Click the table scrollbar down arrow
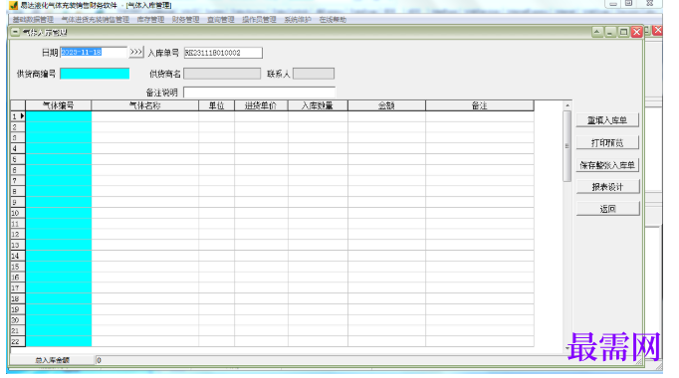679x378 pixels. point(567,348)
